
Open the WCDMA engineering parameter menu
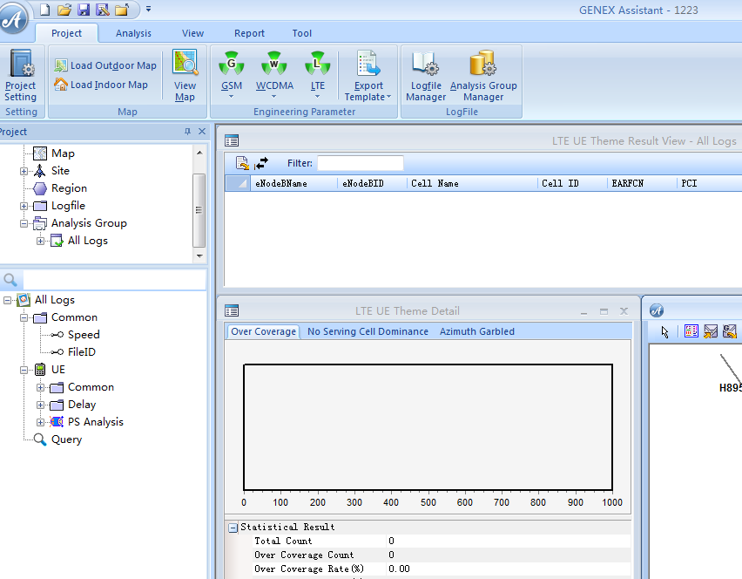pos(274,75)
